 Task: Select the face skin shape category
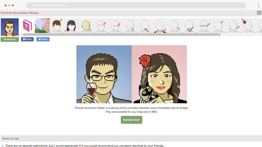pyautogui.click(x=86, y=25)
